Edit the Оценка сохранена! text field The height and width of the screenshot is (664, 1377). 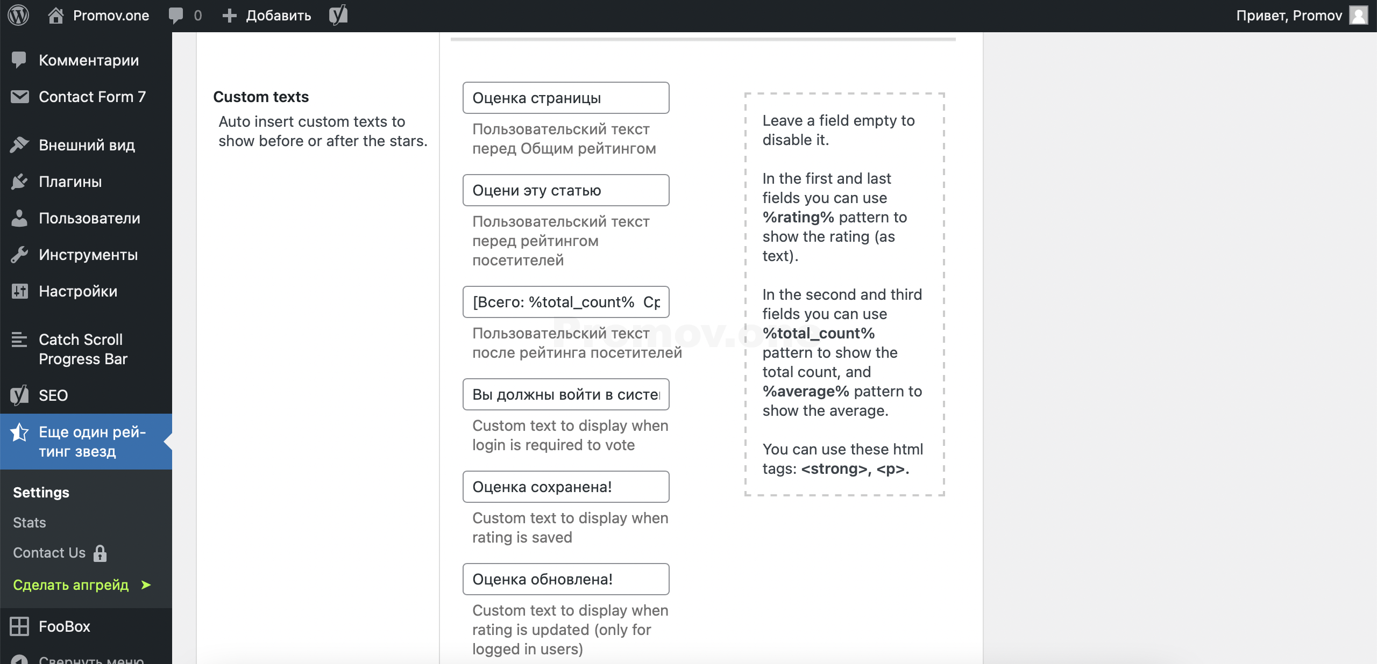click(566, 487)
